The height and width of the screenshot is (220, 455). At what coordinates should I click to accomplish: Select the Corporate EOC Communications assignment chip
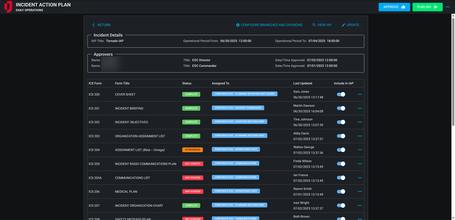point(235,163)
